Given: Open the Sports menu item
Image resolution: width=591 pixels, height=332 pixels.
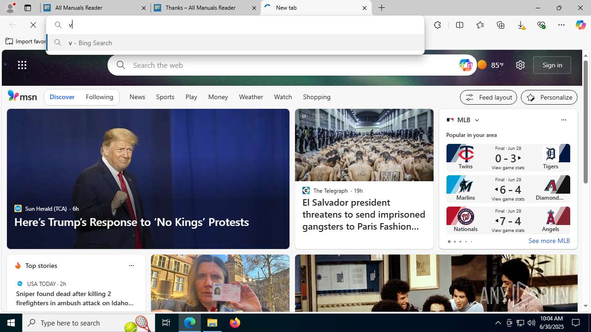Looking at the screenshot, I should point(165,97).
